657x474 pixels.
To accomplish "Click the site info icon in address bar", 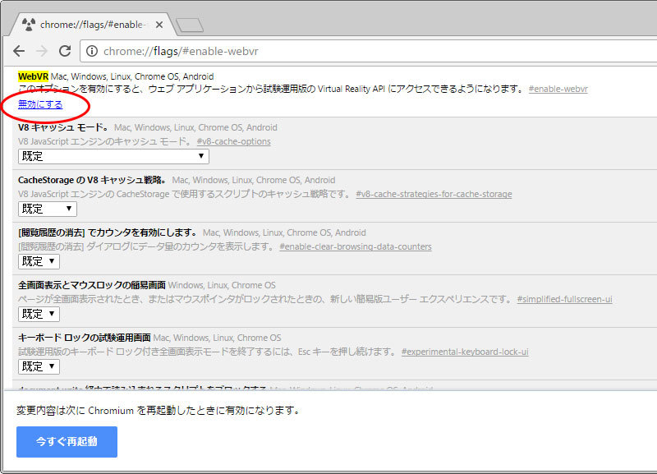I will pyautogui.click(x=92, y=51).
